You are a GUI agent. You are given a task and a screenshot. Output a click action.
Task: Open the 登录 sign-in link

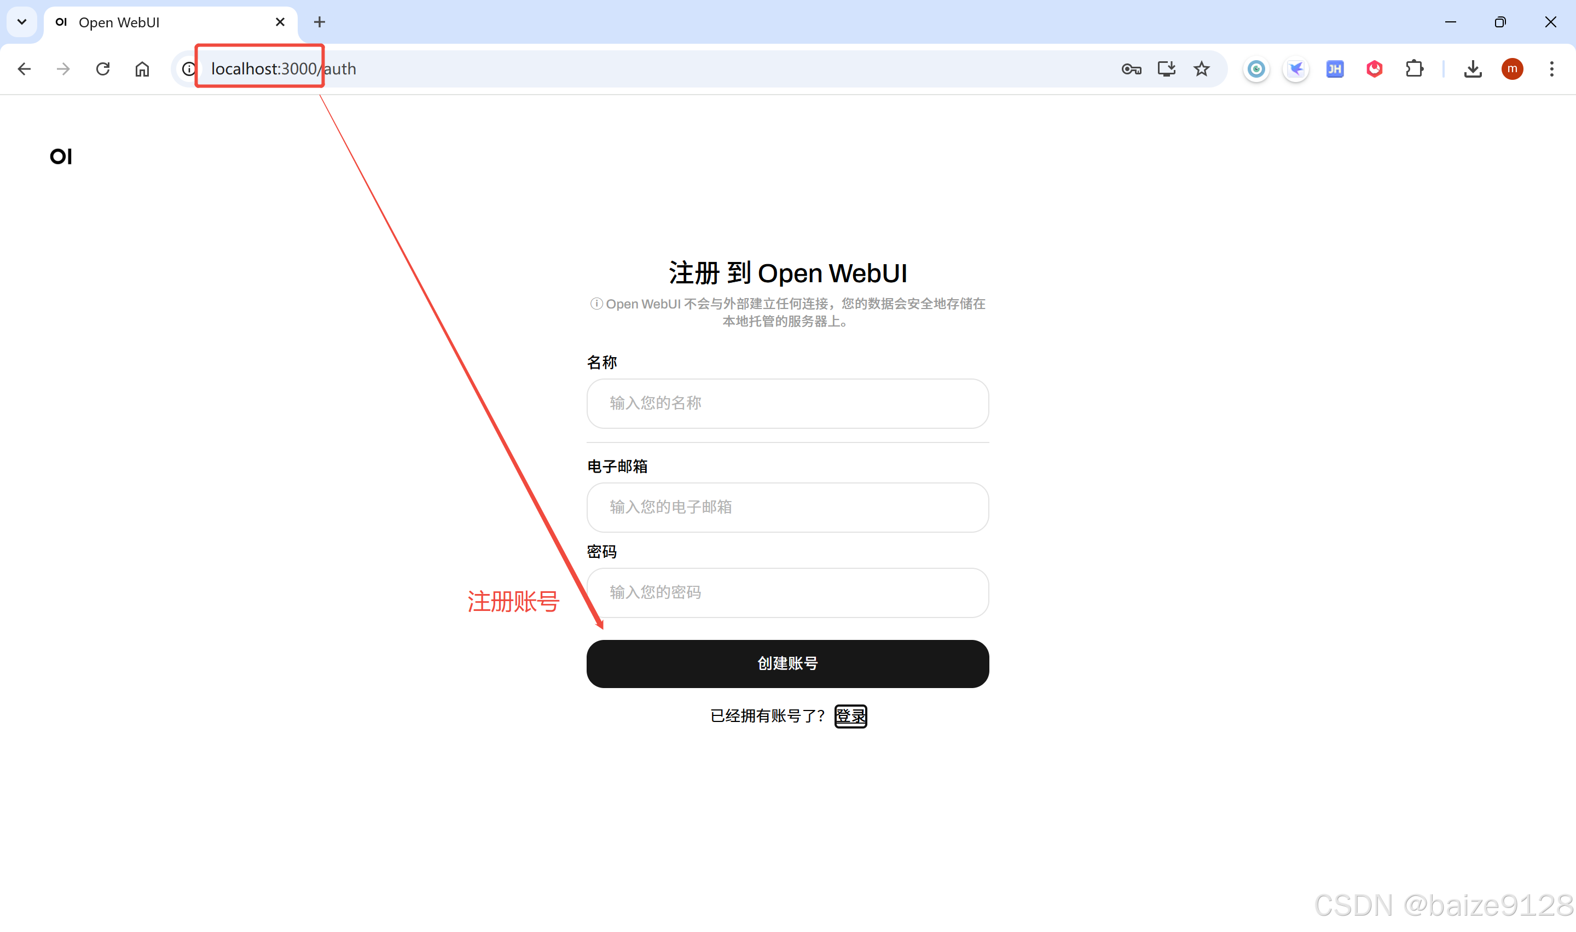coord(850,716)
